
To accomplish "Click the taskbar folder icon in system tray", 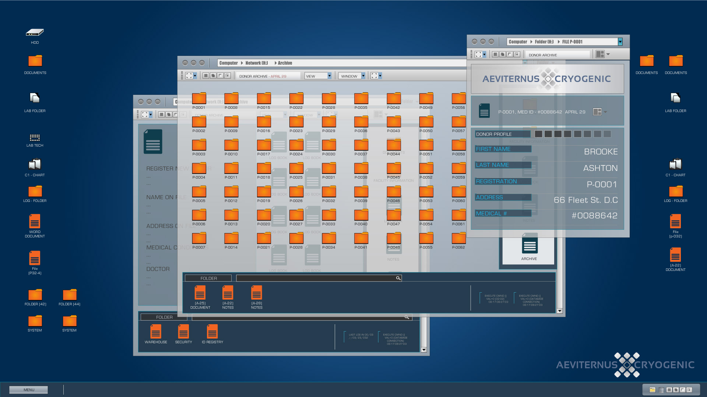I will pyautogui.click(x=652, y=390).
